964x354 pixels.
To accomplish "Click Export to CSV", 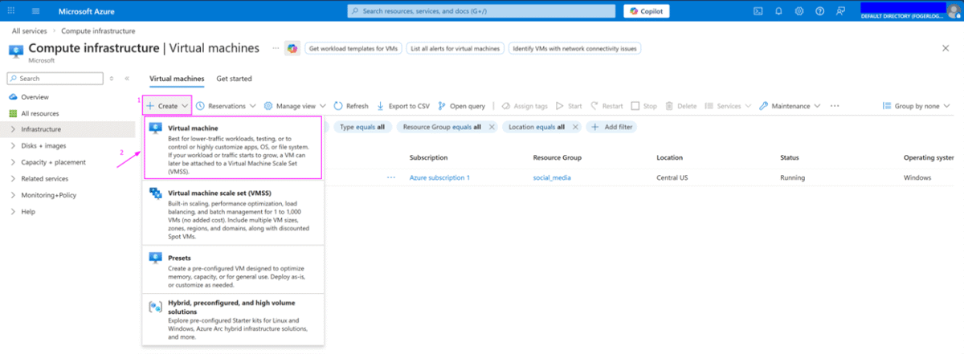I will (x=402, y=105).
